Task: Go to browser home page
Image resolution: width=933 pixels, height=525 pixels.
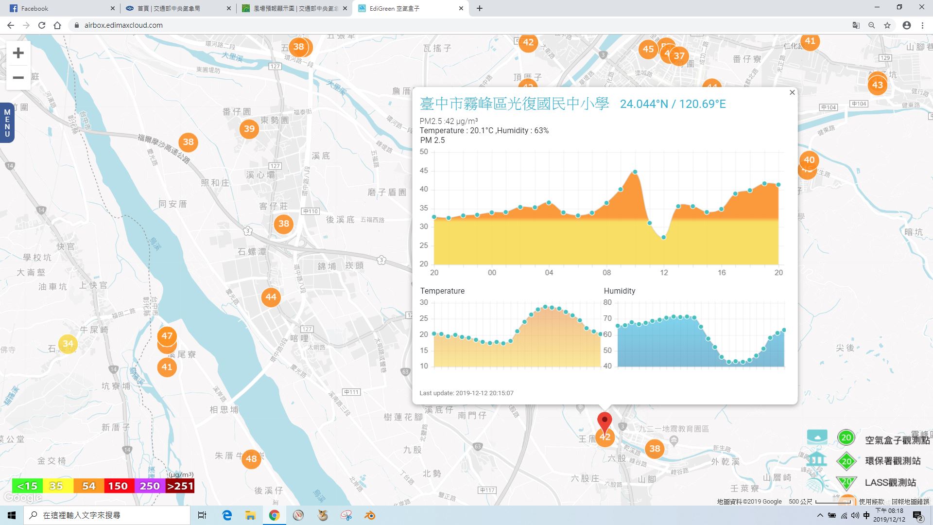Action: coord(57,25)
